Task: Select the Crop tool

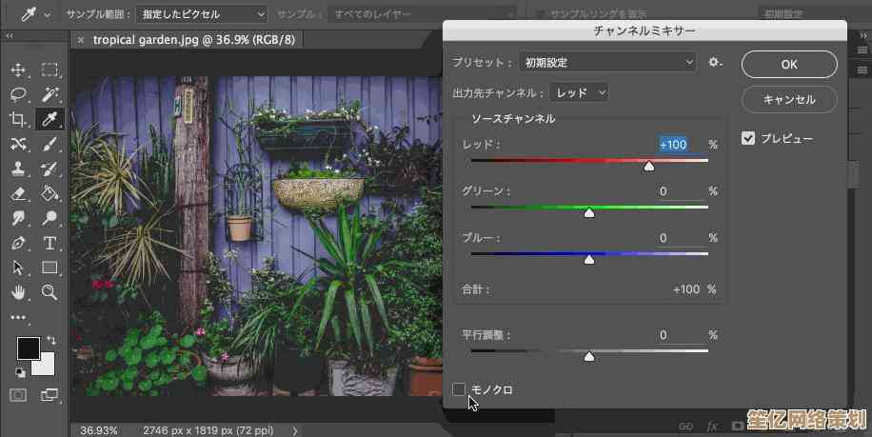Action: [18, 119]
